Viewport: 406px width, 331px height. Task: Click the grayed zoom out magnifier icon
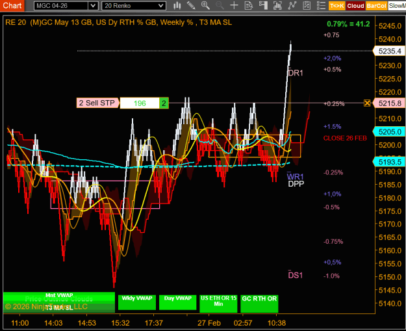[220, 5]
